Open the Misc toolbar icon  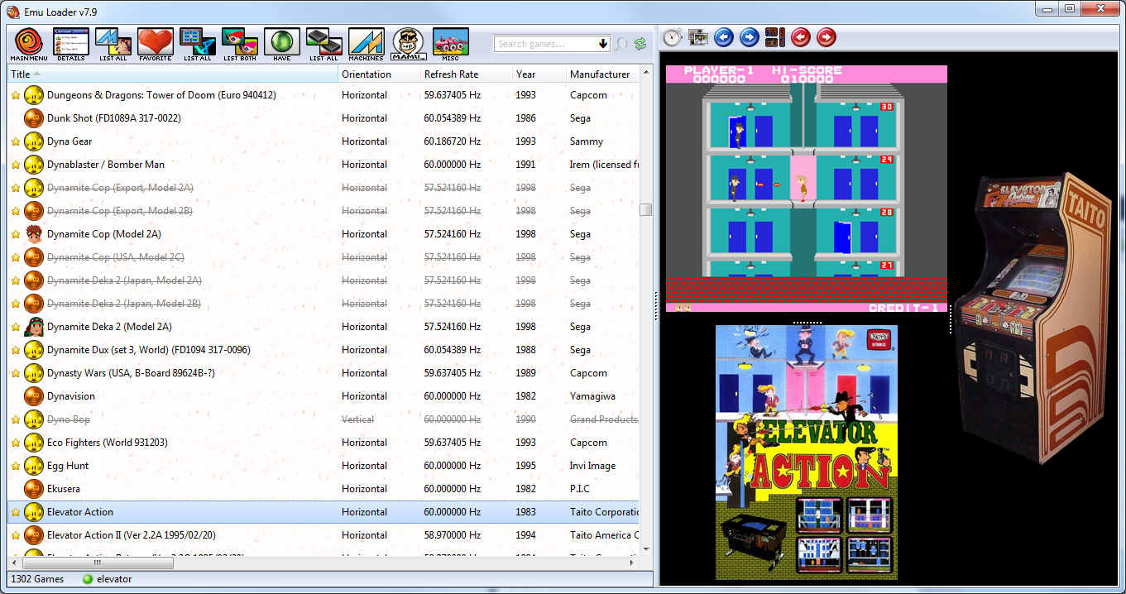[451, 43]
